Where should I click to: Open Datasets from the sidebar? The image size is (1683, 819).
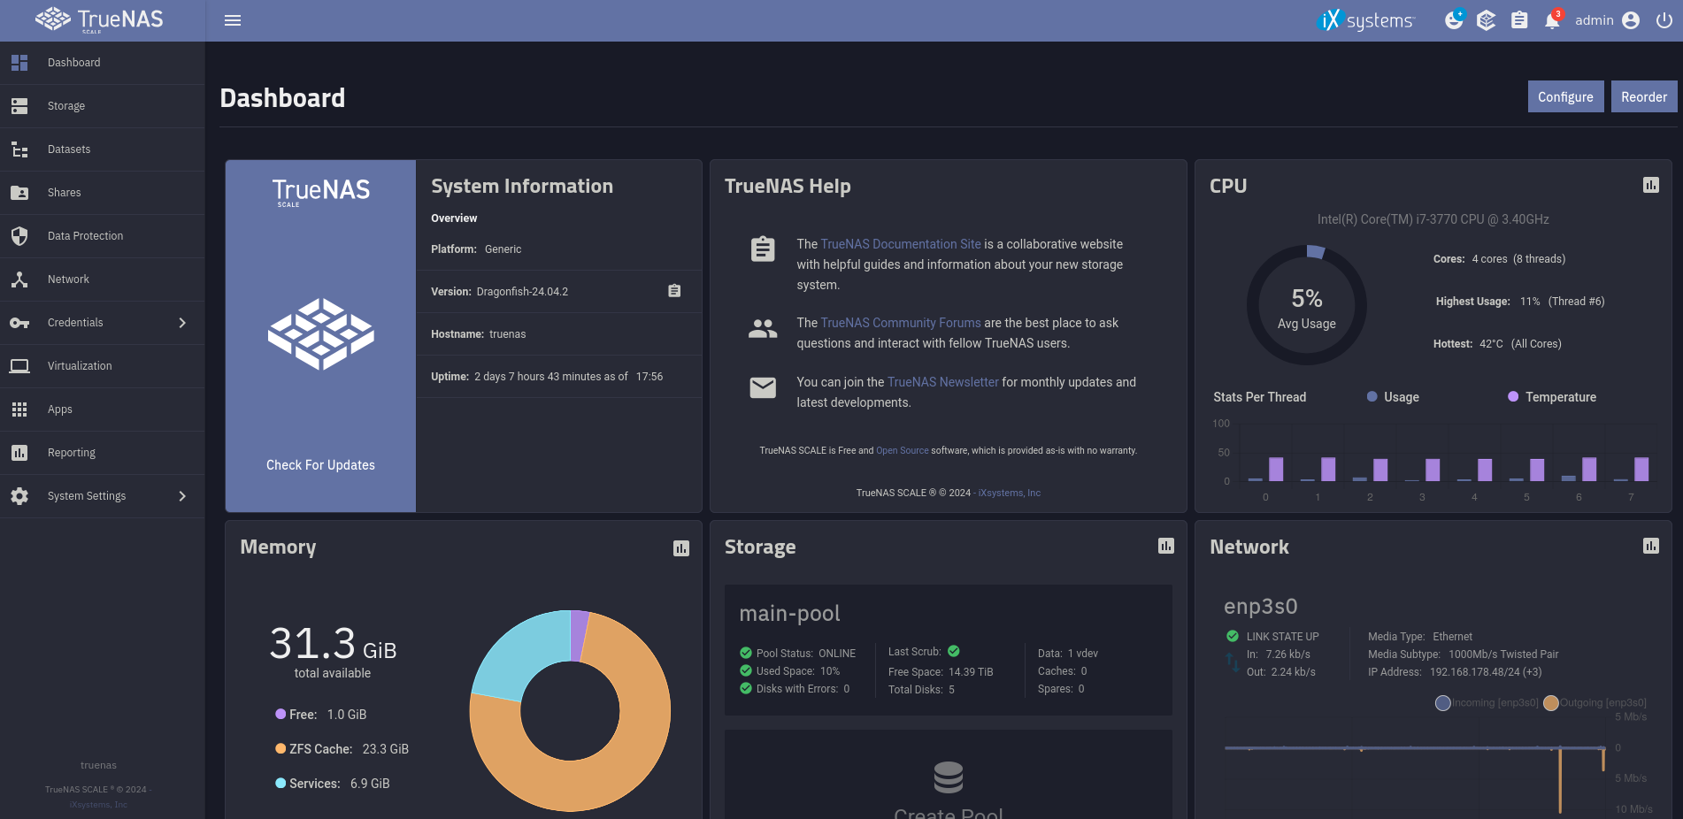[103, 149]
